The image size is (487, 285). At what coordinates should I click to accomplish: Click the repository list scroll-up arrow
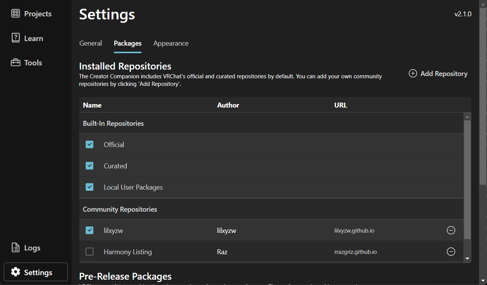[x=467, y=116]
